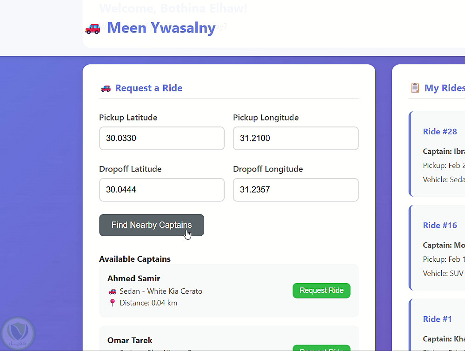
Task: Click the shield watermark icon in the corner
Action: click(x=18, y=333)
